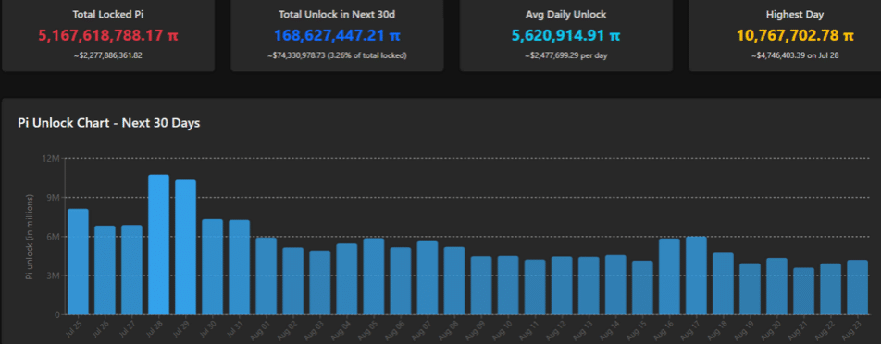This screenshot has height=344, width=881.
Task: Select the Aug 05 chart bar
Action: pyautogui.click(x=374, y=276)
